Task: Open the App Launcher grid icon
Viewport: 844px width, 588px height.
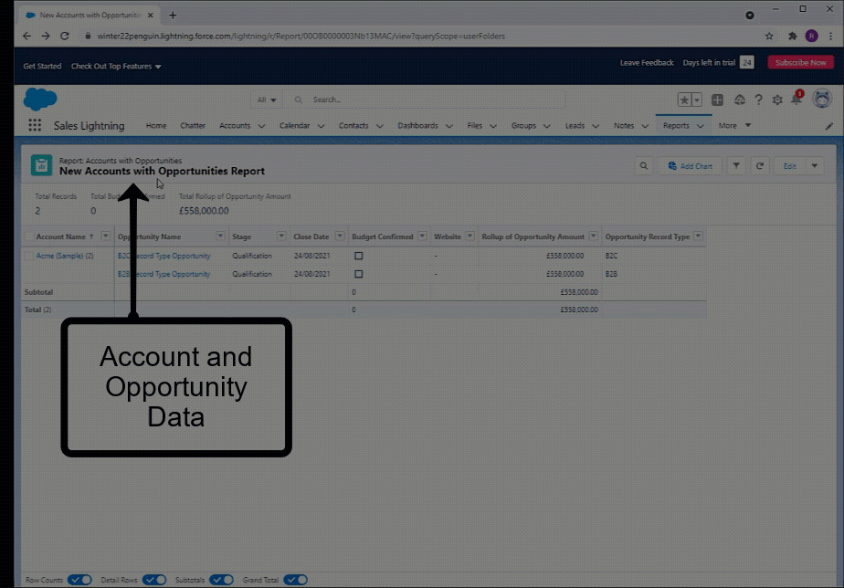Action: [x=35, y=125]
